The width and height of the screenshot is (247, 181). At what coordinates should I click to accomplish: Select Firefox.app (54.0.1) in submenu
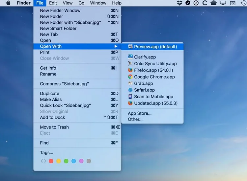[153, 70]
